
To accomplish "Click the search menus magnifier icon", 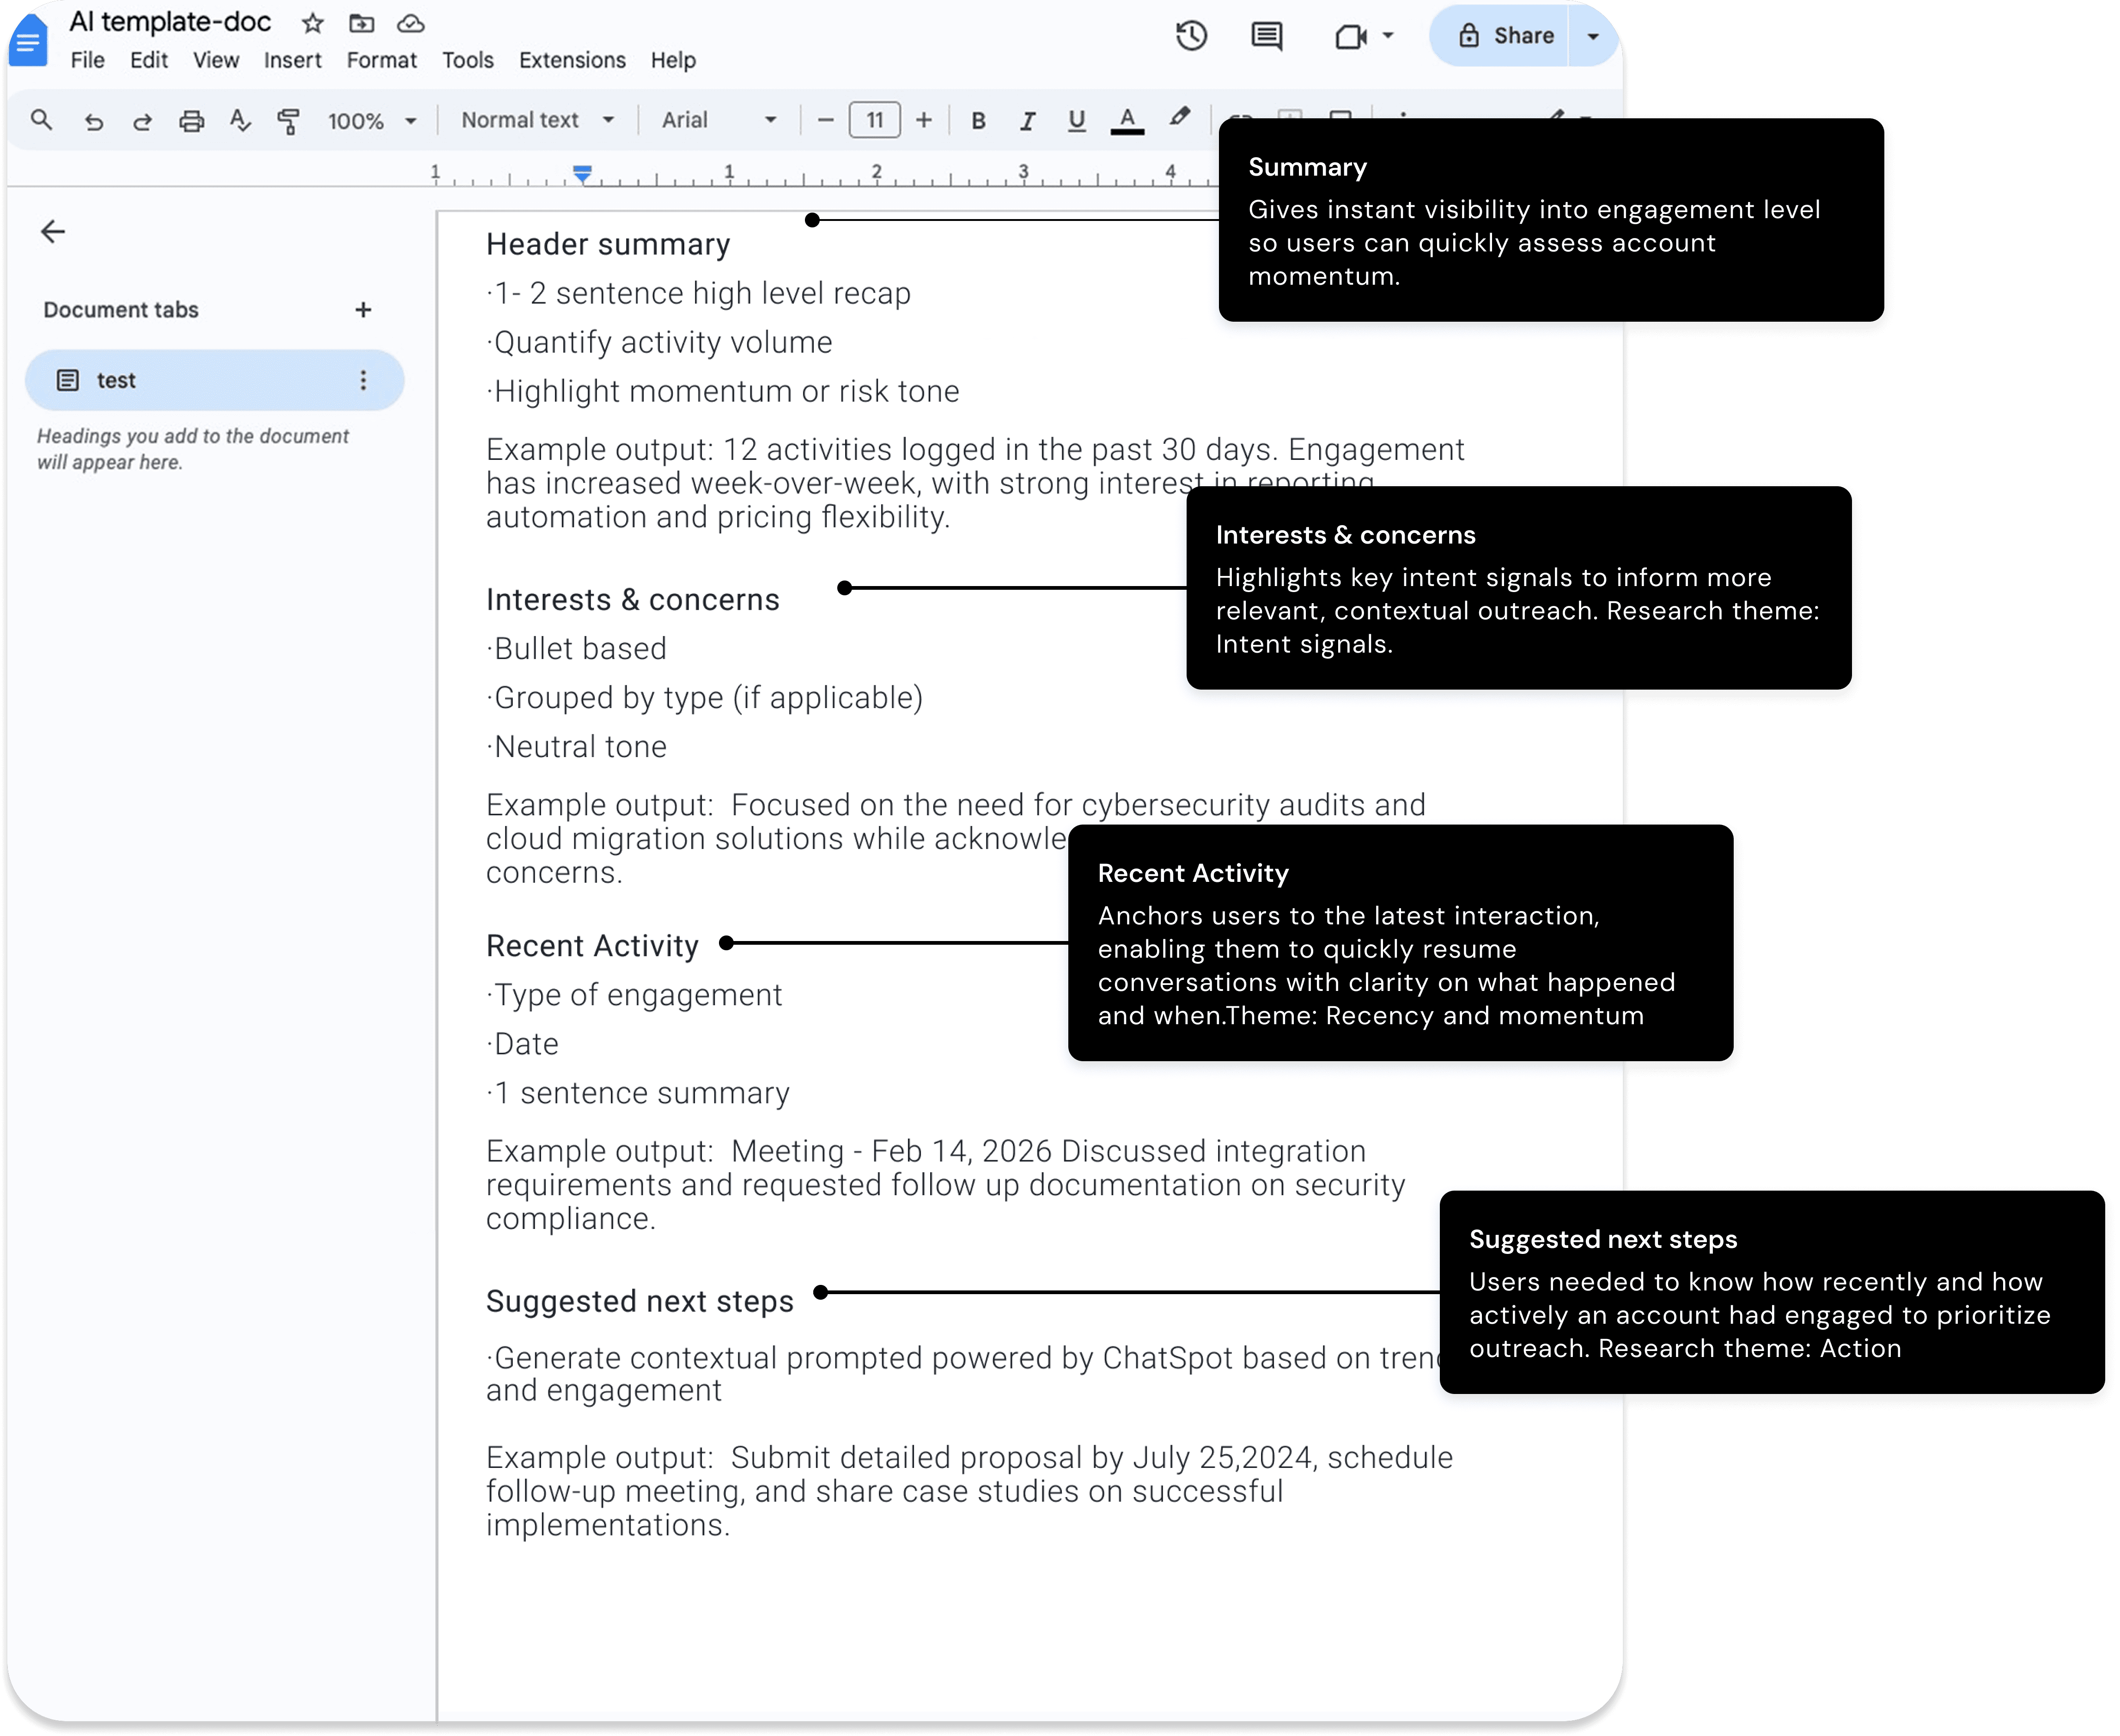I will 41,120.
